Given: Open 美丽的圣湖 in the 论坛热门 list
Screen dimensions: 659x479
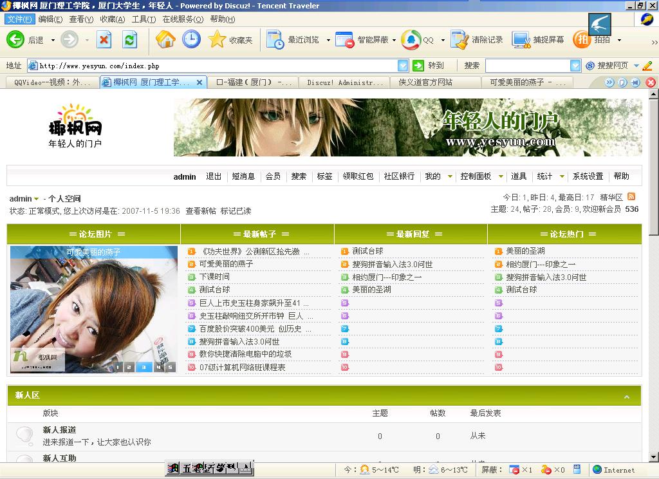Looking at the screenshot, I should click(525, 251).
